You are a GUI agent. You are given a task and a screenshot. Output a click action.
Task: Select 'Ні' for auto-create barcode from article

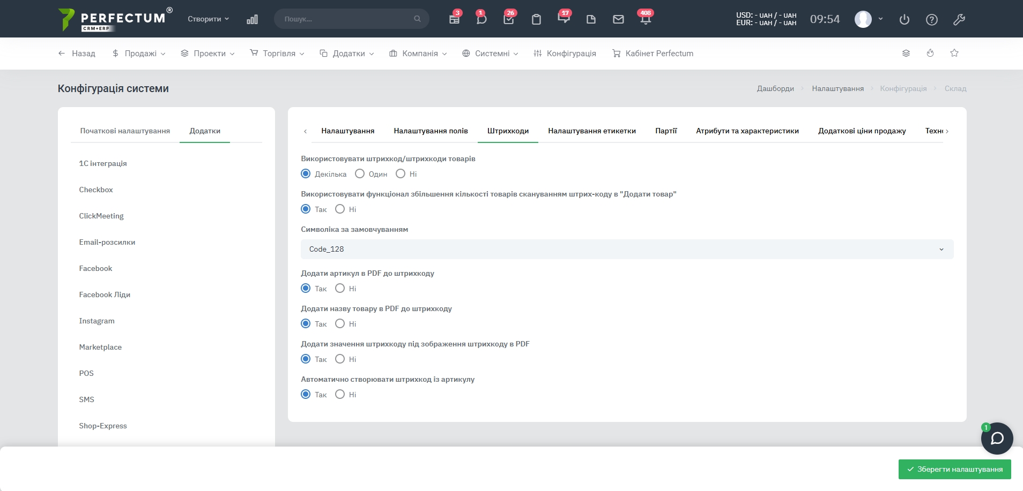point(340,394)
